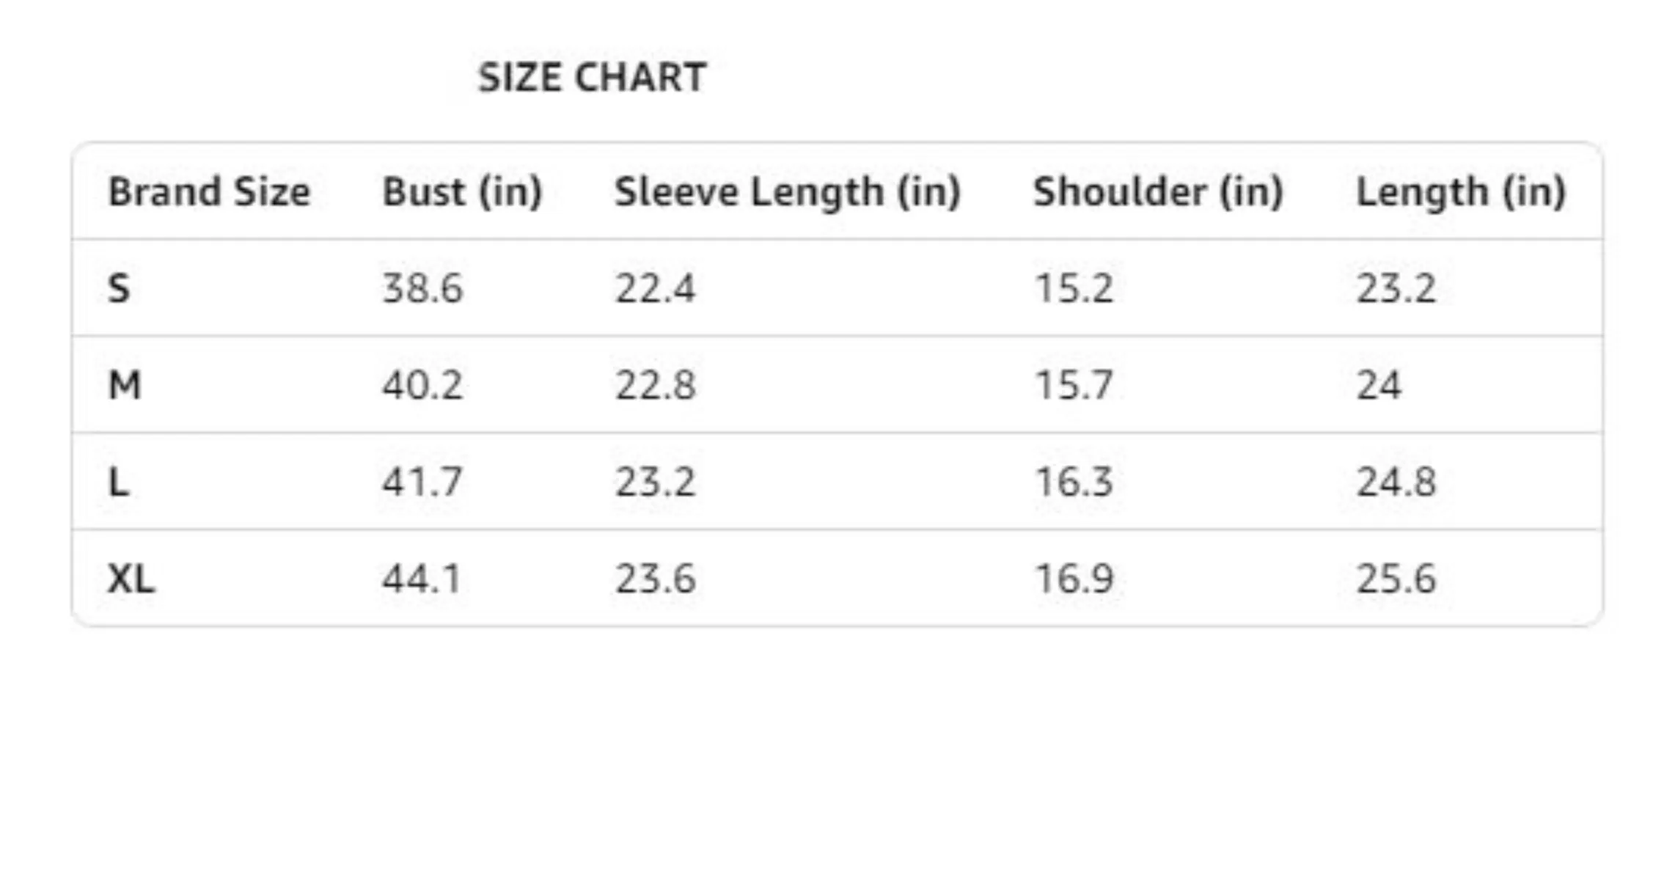Click the length value 24 for M

click(x=1378, y=385)
